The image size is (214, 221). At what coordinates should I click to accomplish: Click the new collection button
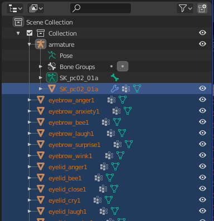(x=202, y=8)
